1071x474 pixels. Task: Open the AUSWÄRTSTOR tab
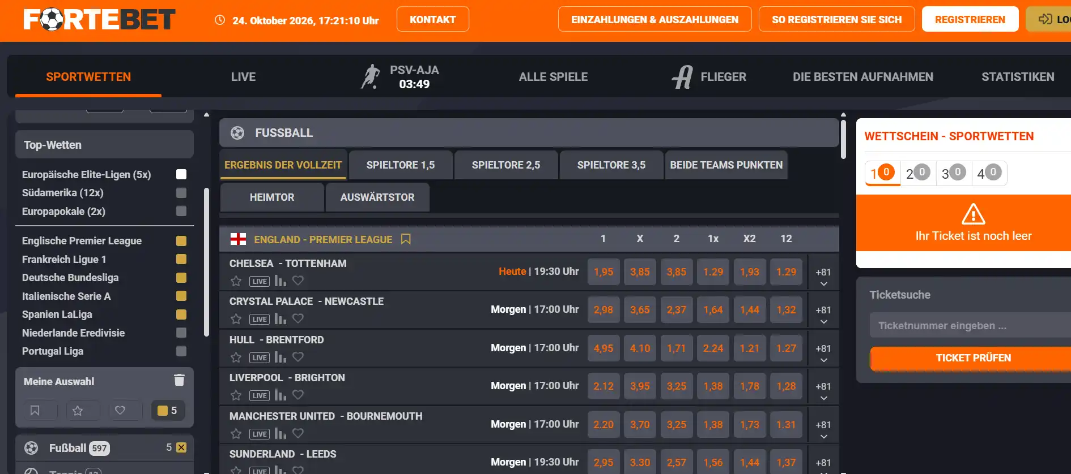377,197
